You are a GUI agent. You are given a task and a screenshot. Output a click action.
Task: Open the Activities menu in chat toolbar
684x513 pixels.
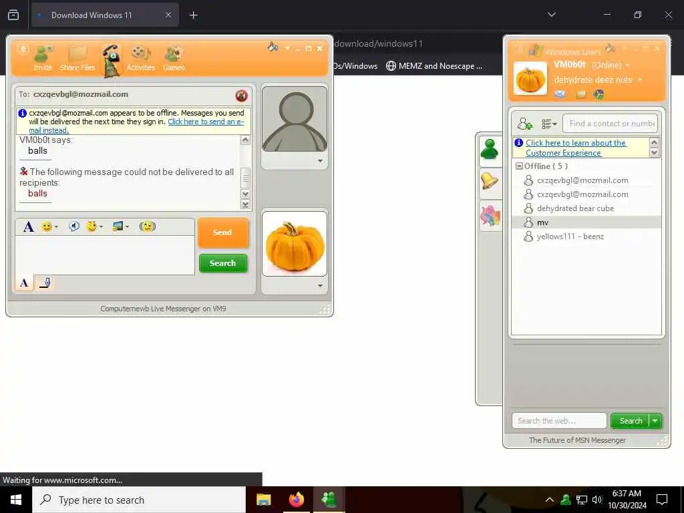coord(140,58)
